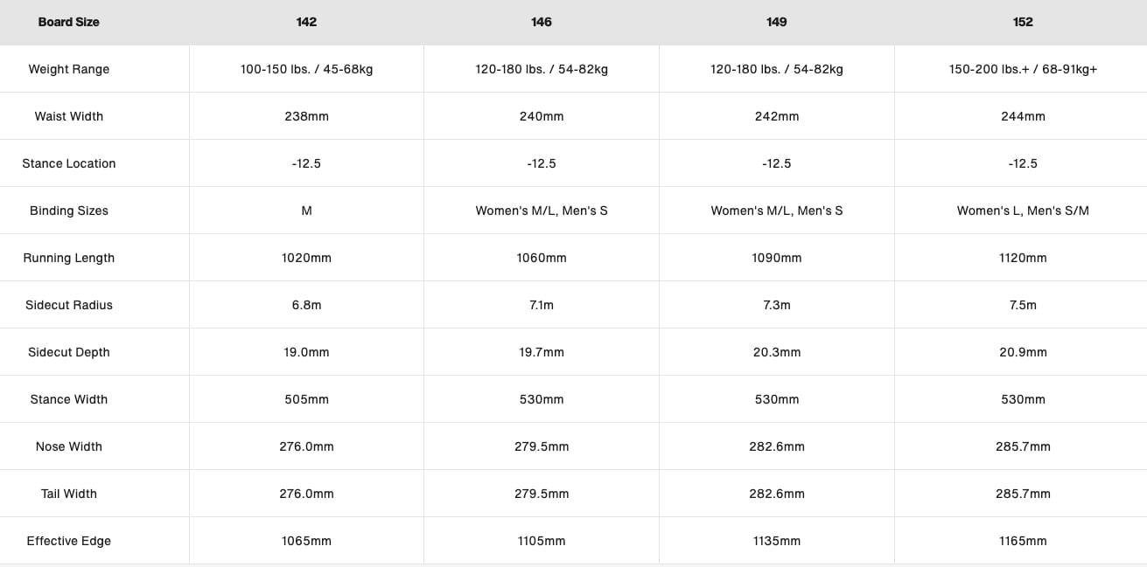
Task: Select the 146 board size column header
Action: click(x=542, y=22)
